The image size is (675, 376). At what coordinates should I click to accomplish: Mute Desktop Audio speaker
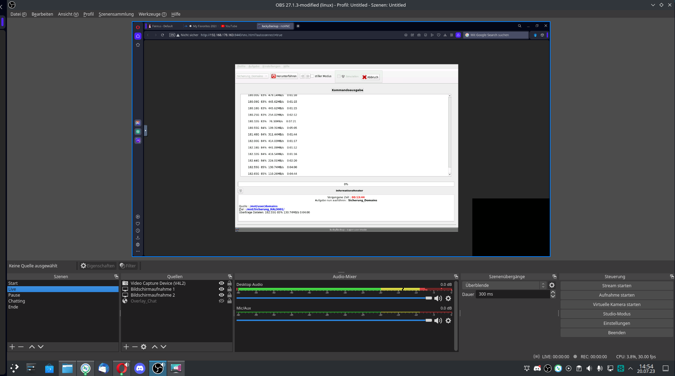click(x=438, y=298)
